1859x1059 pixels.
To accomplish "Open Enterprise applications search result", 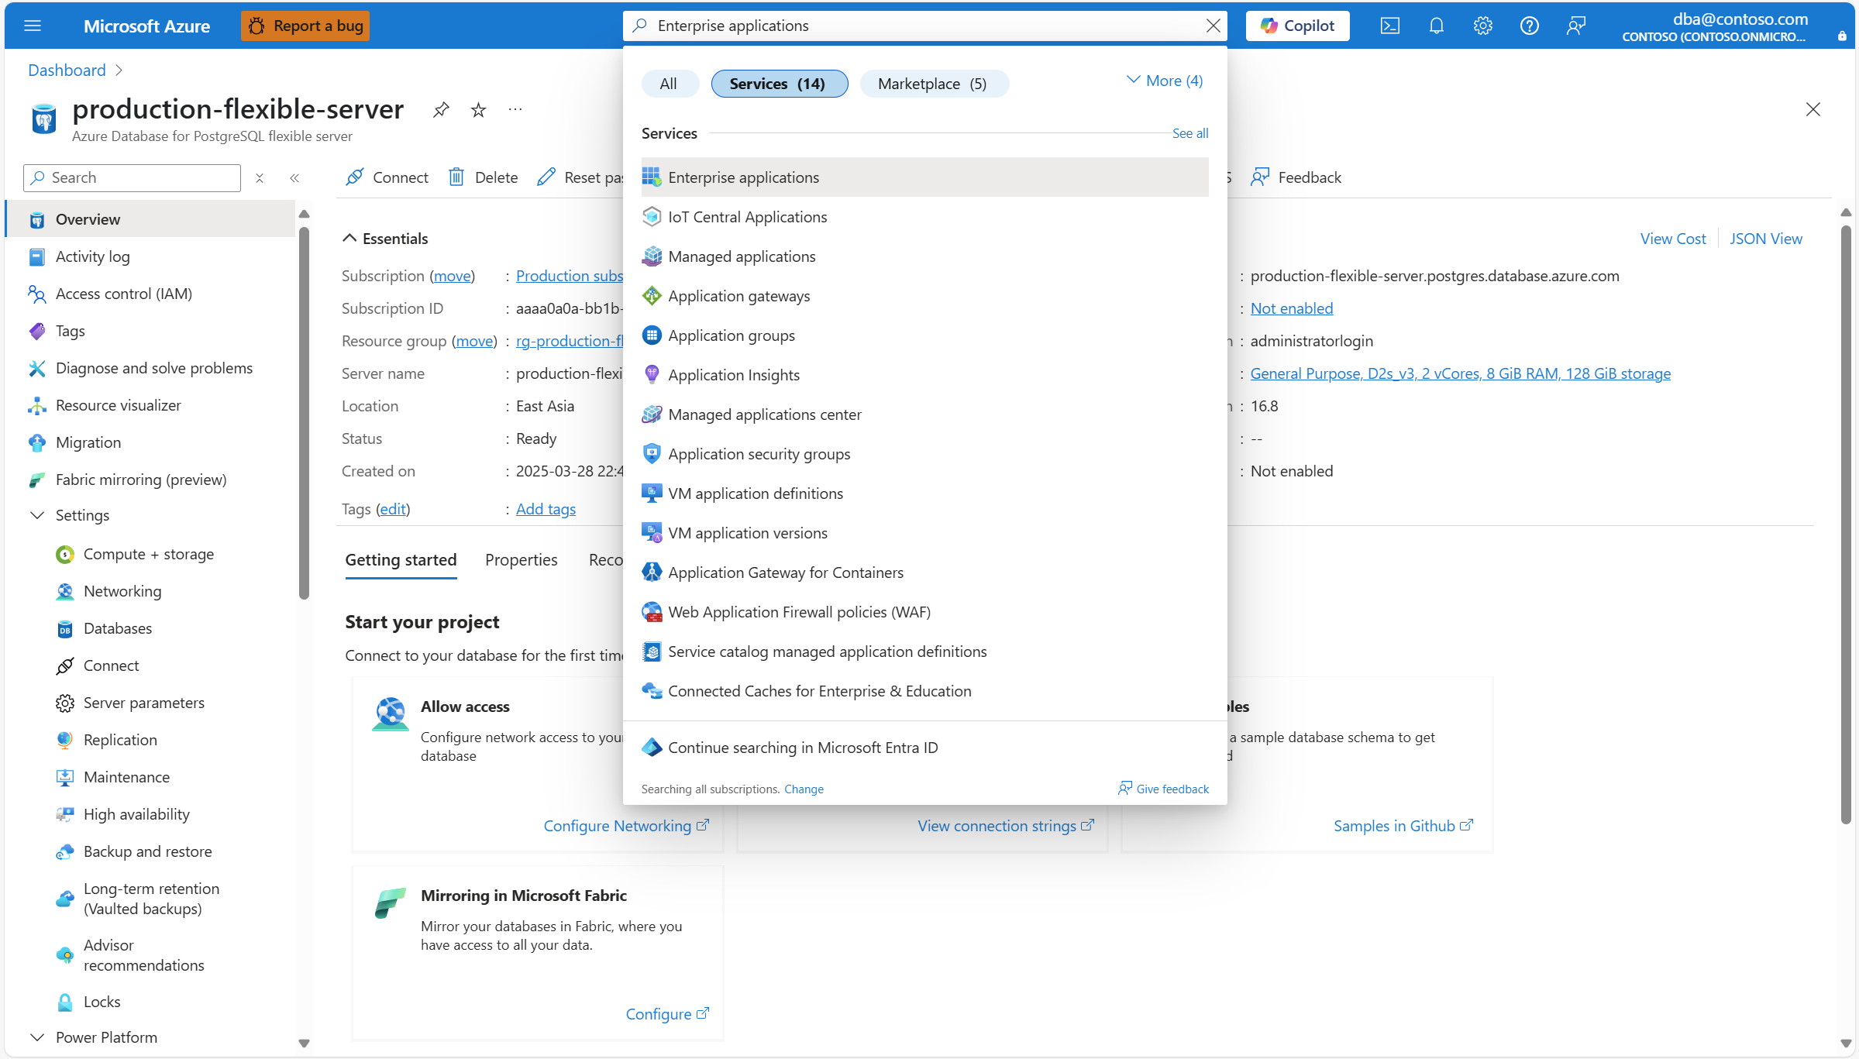I will [743, 177].
